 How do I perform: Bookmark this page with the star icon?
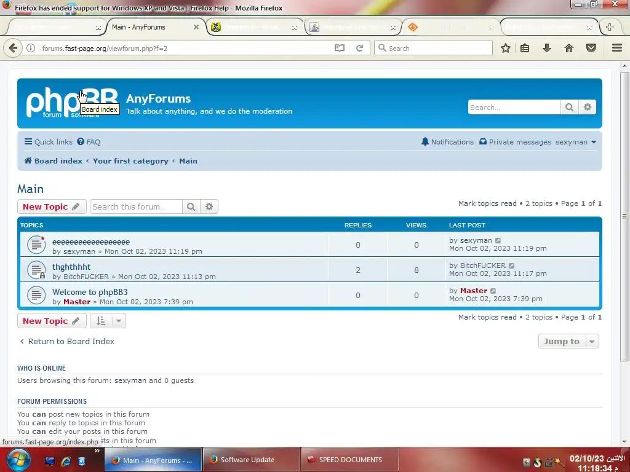506,49
